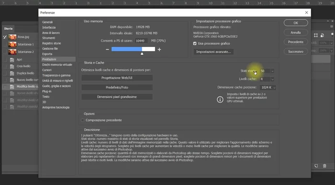The height and width of the screenshot is (185, 335).
Task: Toggle the Usa processore grafico checkbox
Action: coord(195,44)
